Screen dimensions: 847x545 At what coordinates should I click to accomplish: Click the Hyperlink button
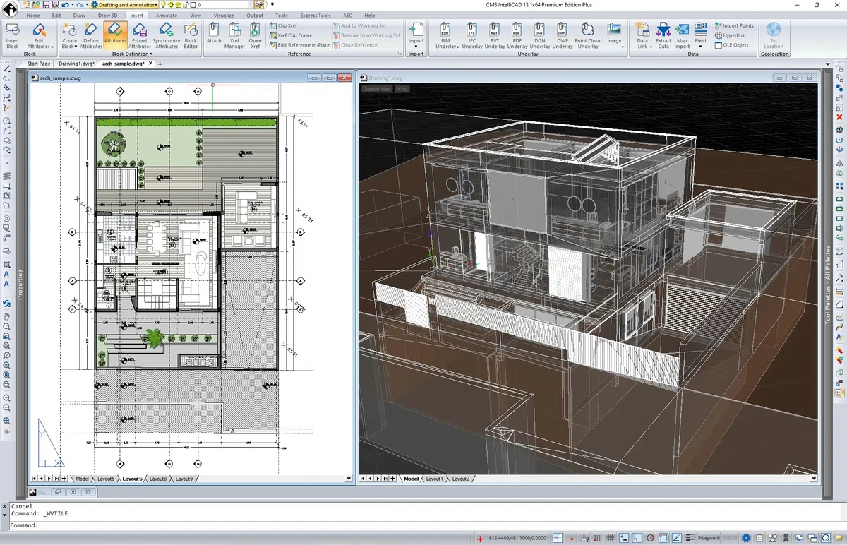click(x=730, y=35)
